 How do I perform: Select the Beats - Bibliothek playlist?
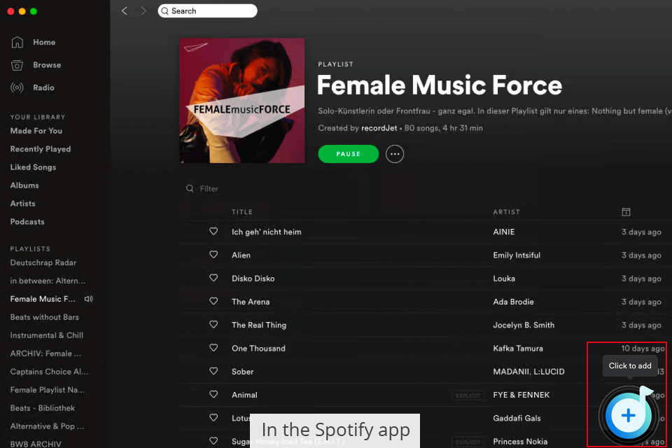(x=43, y=408)
